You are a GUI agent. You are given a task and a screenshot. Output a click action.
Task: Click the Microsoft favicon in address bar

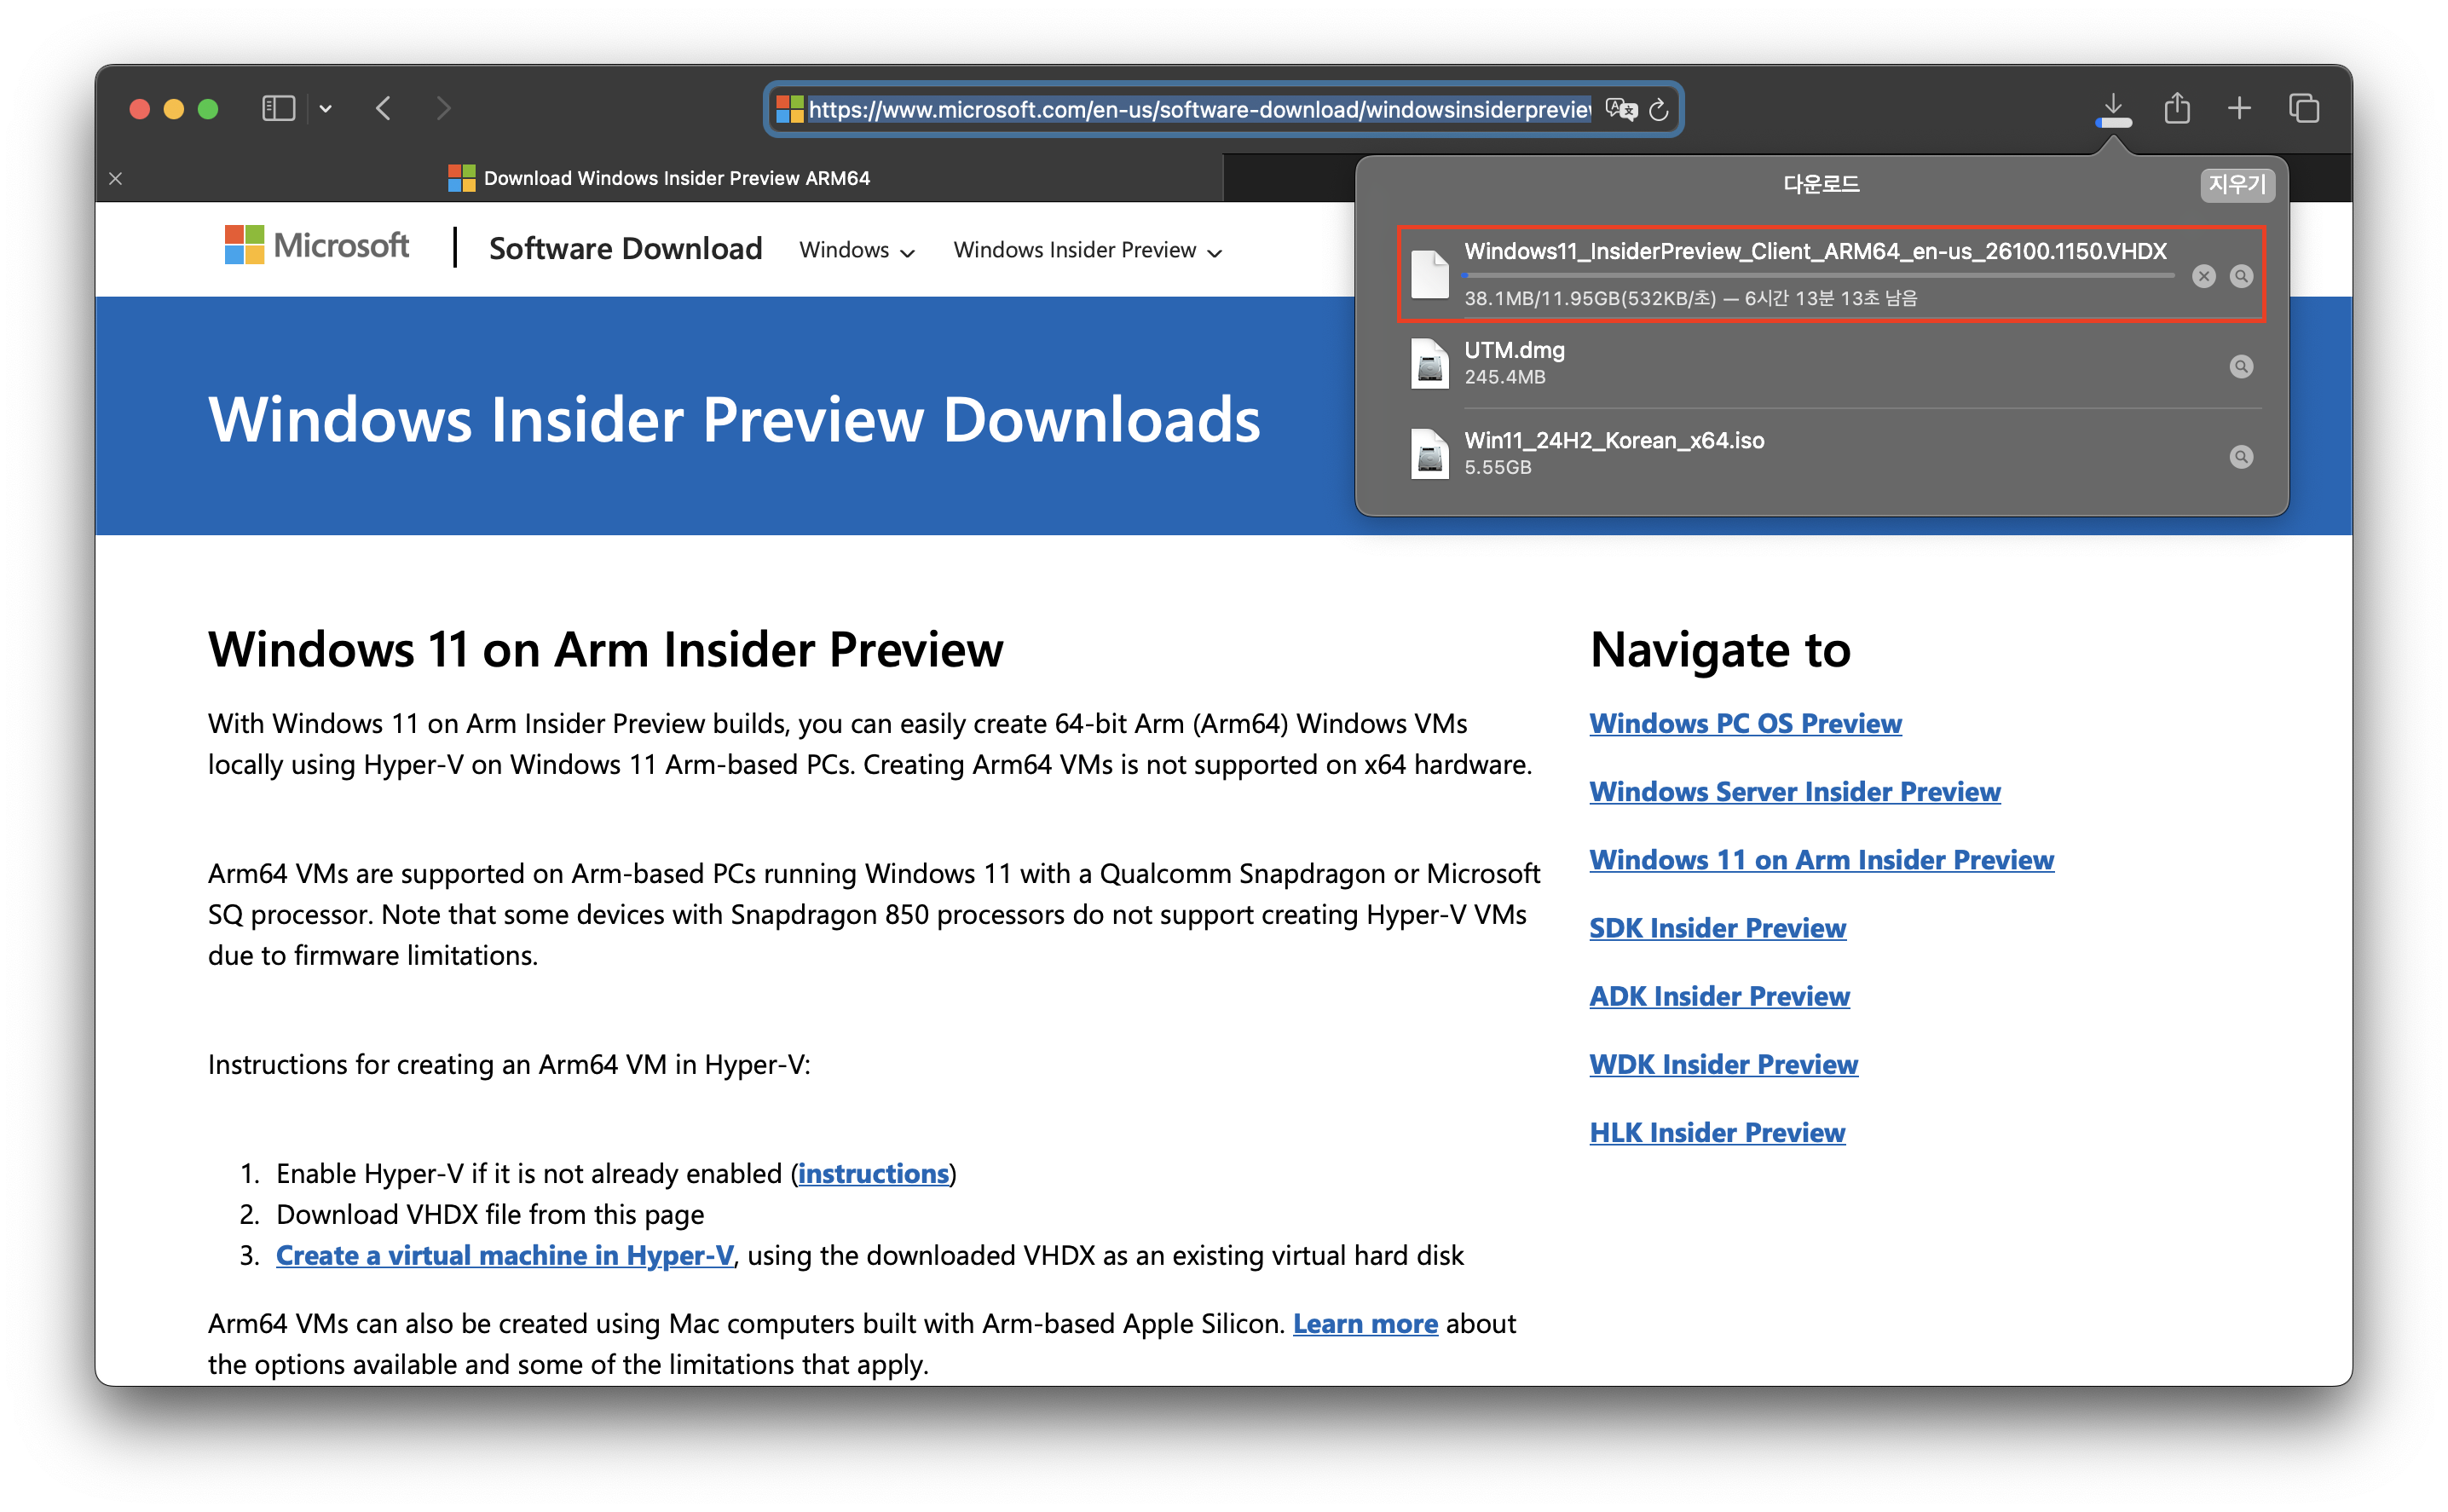click(790, 109)
